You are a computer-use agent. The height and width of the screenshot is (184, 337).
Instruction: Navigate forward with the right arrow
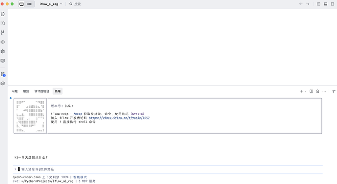pyautogui.click(x=308, y=4)
